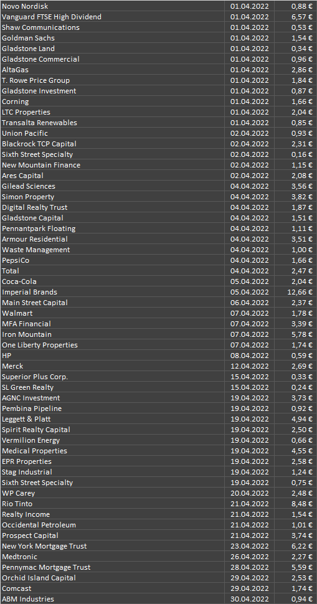This screenshot has height=604, width=317.
Task: Select the EPR Properties cell
Action: pyautogui.click(x=113, y=462)
